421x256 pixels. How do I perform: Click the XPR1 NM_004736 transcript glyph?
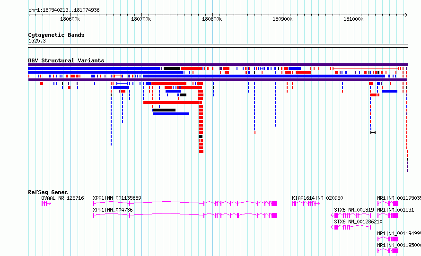click(185, 215)
